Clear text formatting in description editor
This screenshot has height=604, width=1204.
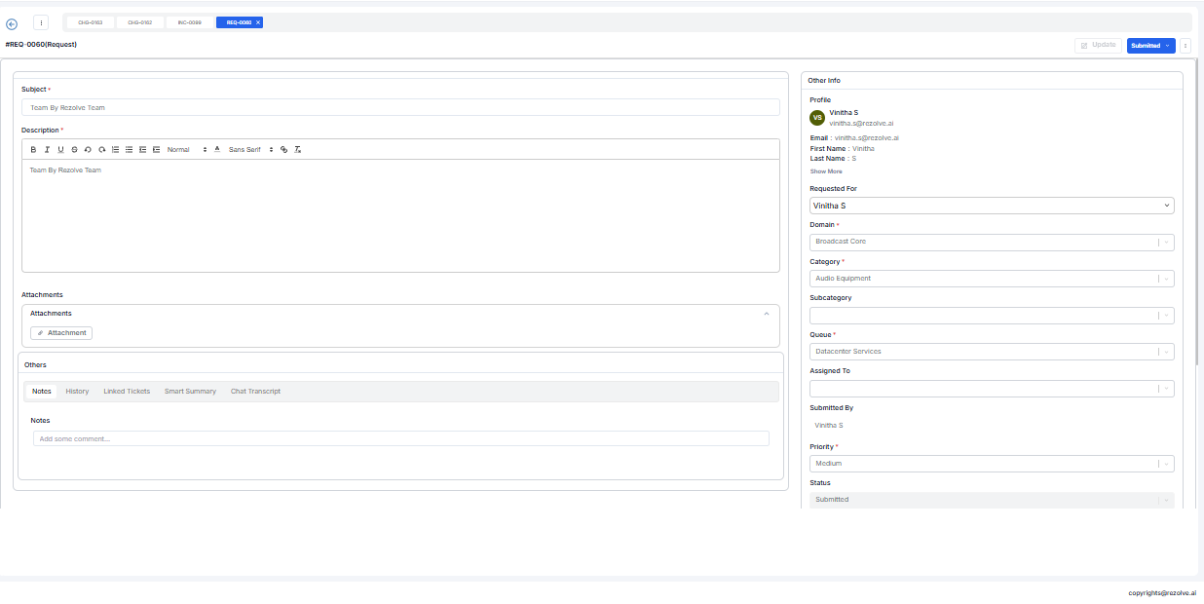click(x=298, y=149)
